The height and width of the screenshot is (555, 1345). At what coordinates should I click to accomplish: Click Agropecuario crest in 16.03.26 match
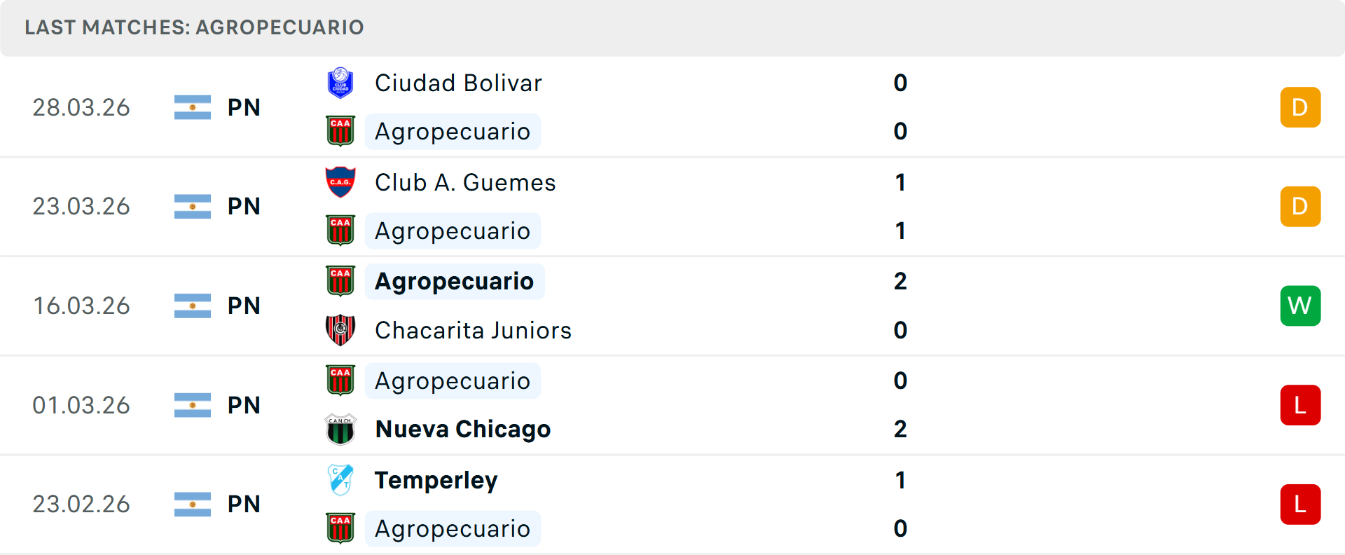[x=340, y=281]
